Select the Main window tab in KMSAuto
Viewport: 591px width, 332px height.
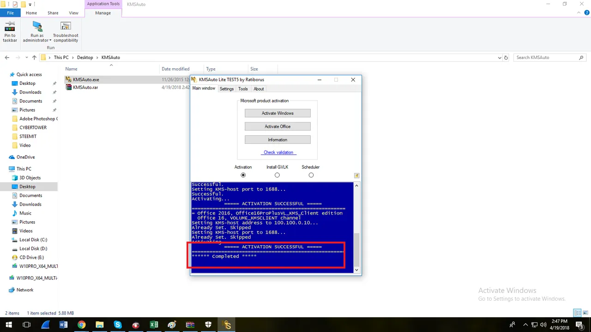204,89
